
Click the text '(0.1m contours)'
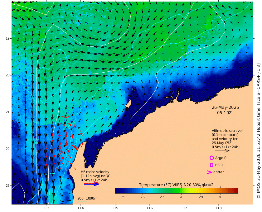pyautogui.click(x=225, y=135)
